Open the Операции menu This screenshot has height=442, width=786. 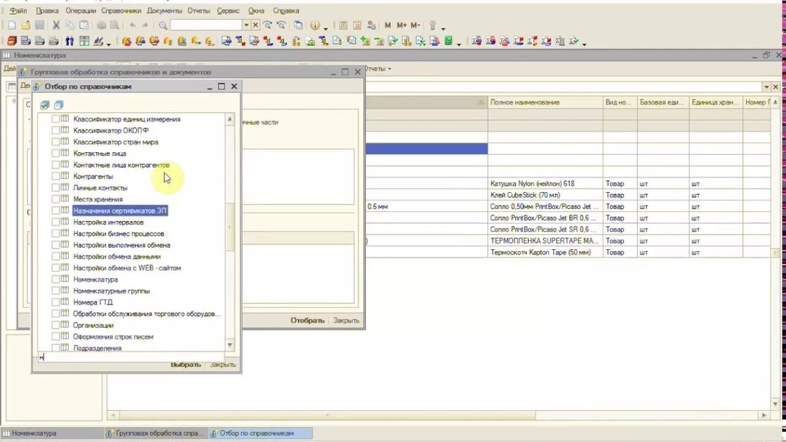(80, 10)
